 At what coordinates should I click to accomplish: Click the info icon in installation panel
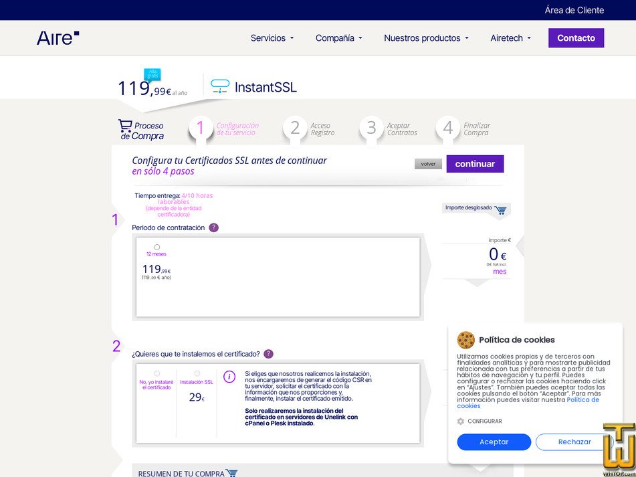click(229, 377)
